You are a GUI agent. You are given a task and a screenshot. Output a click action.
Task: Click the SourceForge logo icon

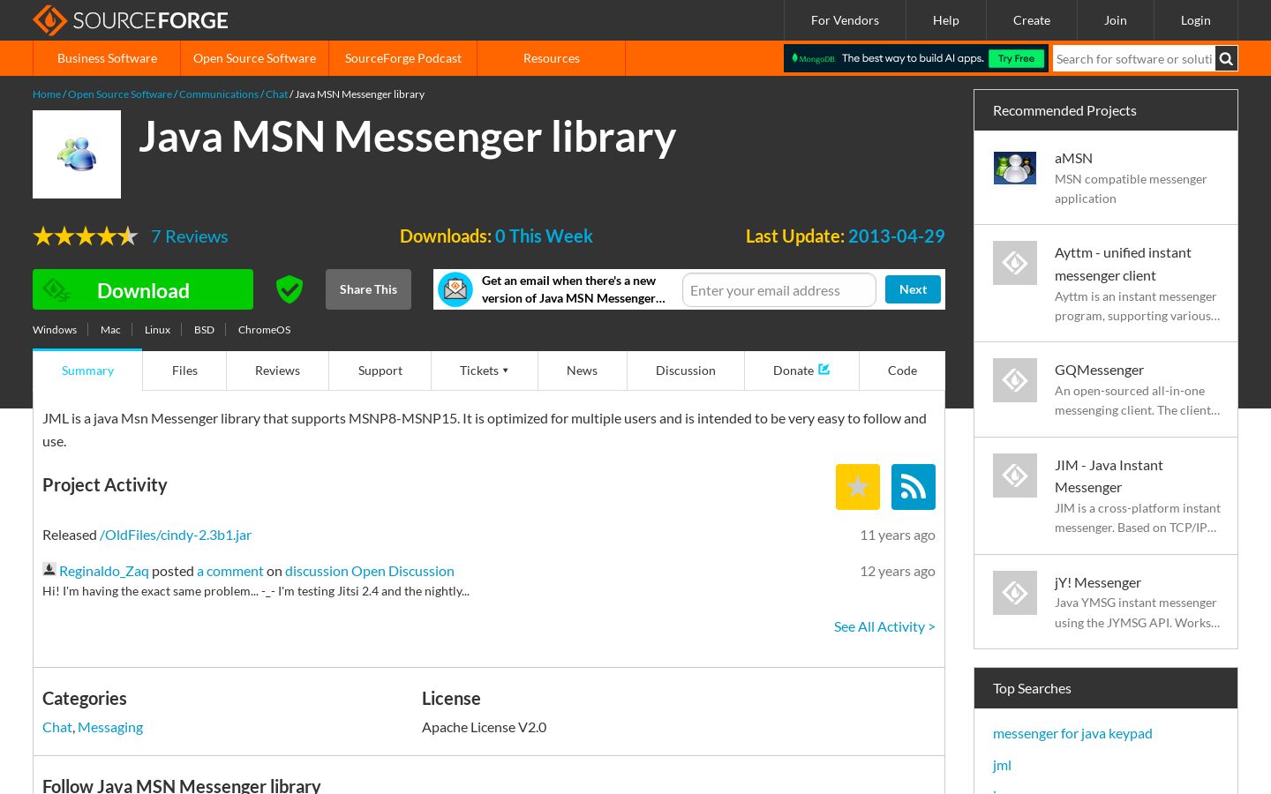pyautogui.click(x=49, y=20)
